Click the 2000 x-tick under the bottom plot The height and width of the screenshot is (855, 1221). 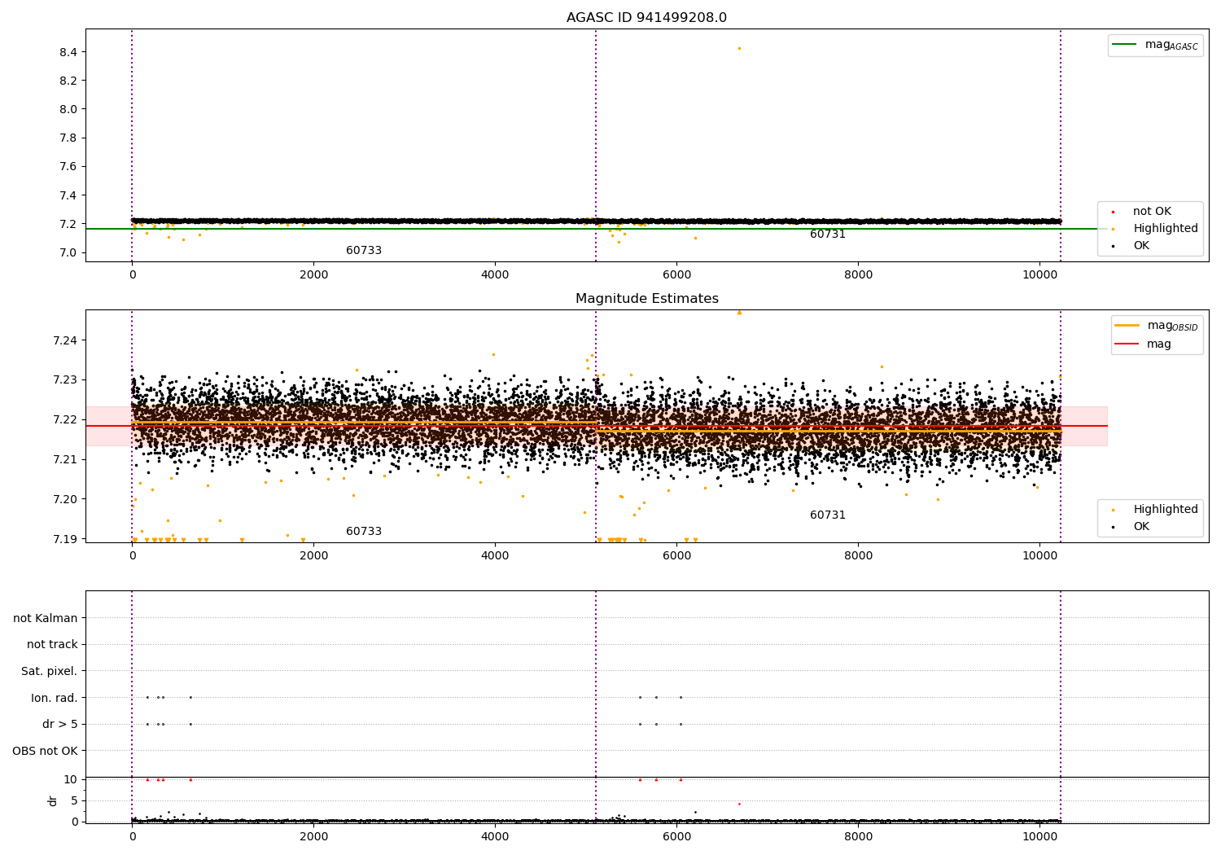(313, 836)
